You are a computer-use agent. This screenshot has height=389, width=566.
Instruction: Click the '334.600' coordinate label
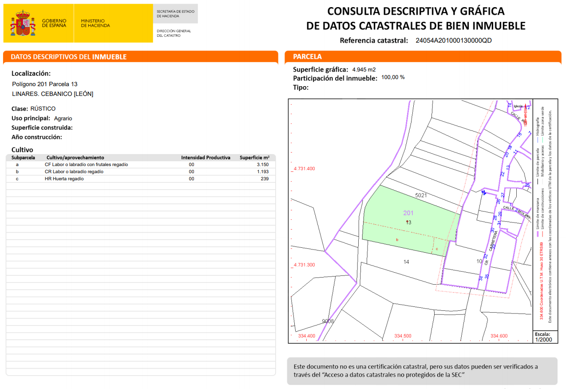point(499,336)
